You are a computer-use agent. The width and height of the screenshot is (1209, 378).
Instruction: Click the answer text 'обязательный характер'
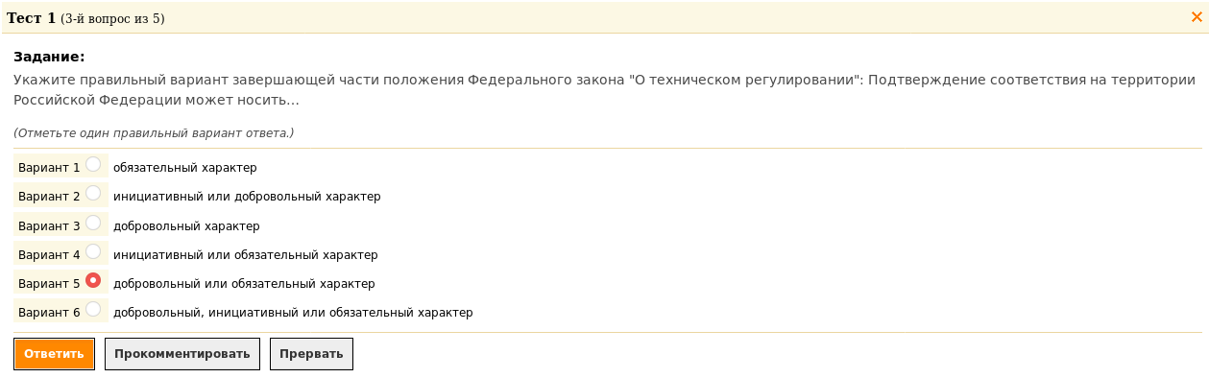pyautogui.click(x=185, y=168)
